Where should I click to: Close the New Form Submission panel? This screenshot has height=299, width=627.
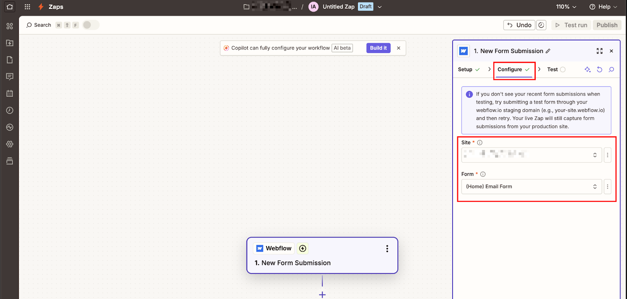[x=611, y=51]
